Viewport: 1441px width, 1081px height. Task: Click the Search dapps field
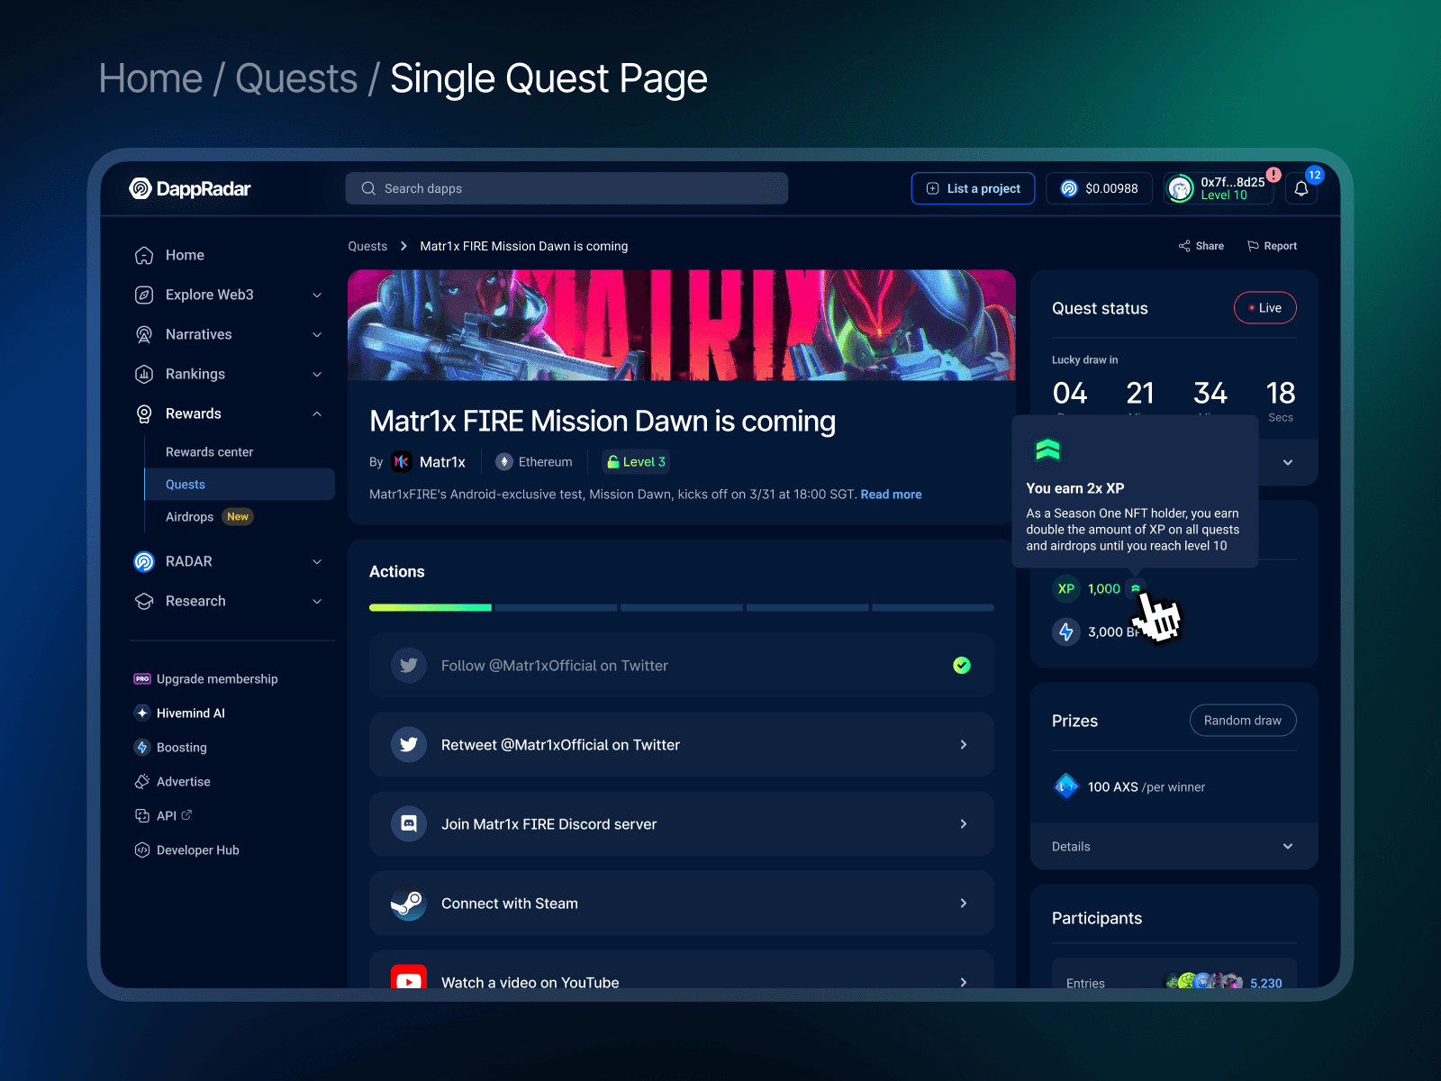pos(566,188)
